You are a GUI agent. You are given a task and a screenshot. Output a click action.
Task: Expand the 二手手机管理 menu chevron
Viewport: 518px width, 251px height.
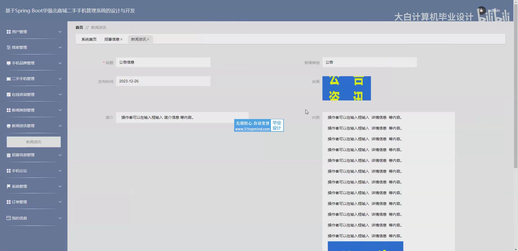(x=60, y=79)
